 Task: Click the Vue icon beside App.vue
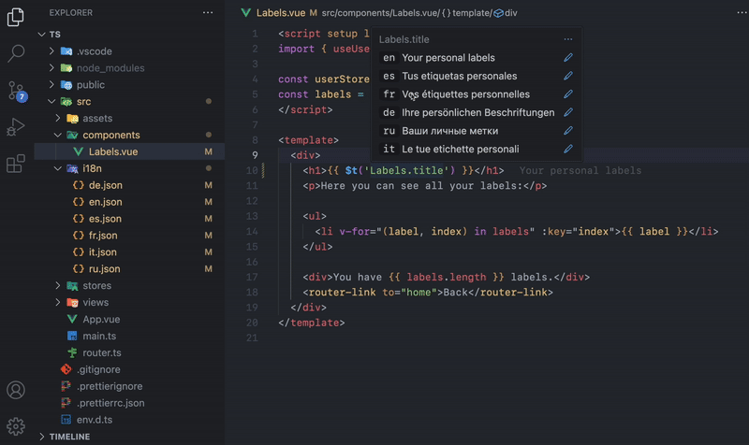click(72, 319)
